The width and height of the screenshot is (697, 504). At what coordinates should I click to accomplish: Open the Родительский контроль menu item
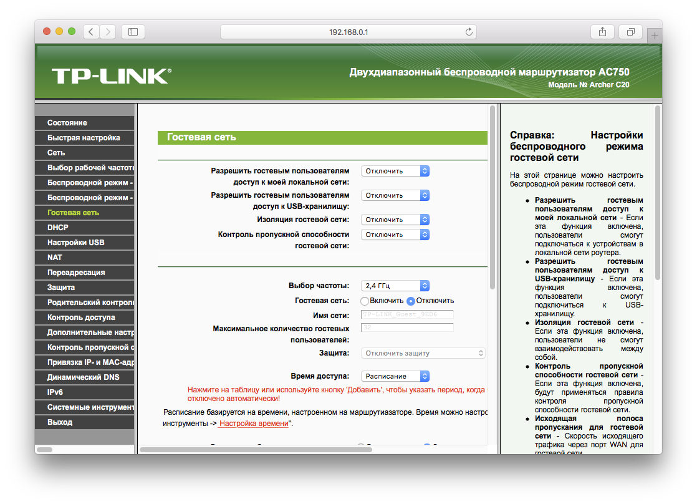tap(84, 303)
